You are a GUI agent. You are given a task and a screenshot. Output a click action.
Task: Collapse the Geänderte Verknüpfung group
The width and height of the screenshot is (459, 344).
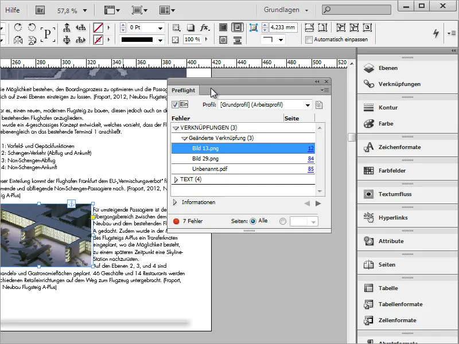click(184, 138)
